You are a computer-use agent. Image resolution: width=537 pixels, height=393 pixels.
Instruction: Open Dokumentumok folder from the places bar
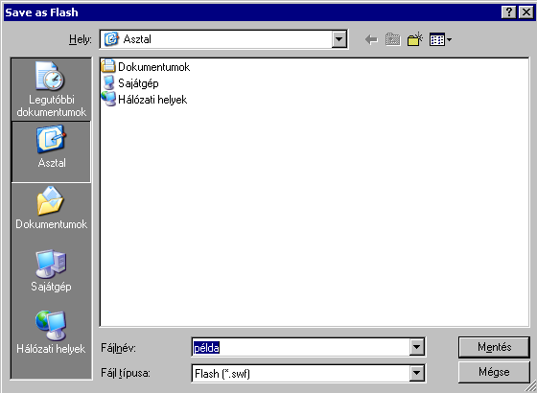point(52,208)
